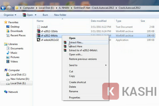Image resolution: width=159 pixels, height=106 pixels.
Task: Choose Copy from the context menu
Action: click(72, 76)
